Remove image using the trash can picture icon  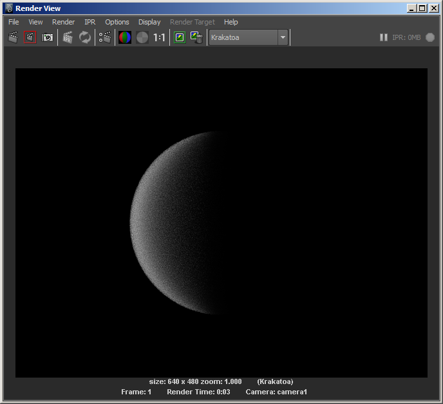[x=196, y=37]
